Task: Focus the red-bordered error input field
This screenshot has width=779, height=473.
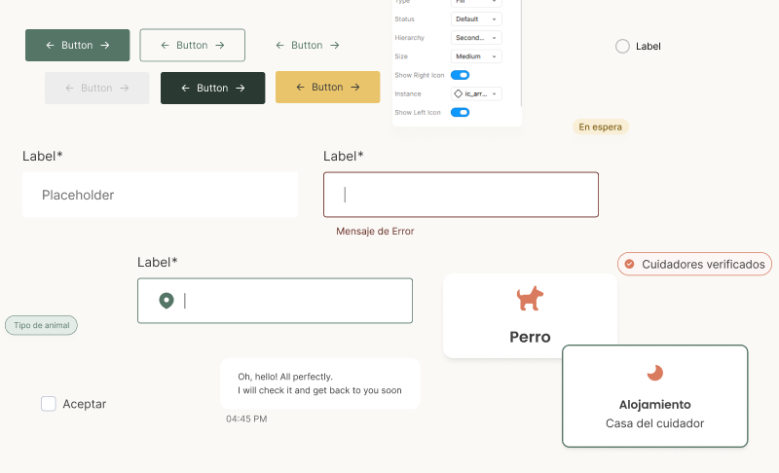Action: tap(461, 195)
